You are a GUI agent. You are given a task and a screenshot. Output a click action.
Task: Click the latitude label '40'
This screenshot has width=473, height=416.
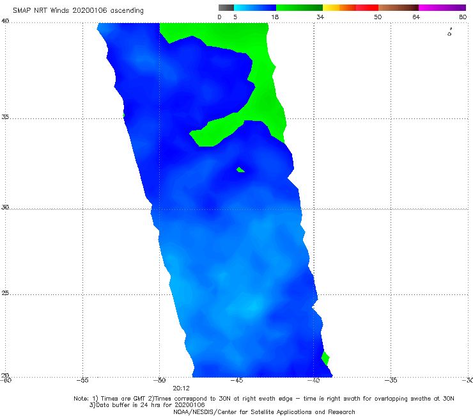(x=5, y=21)
